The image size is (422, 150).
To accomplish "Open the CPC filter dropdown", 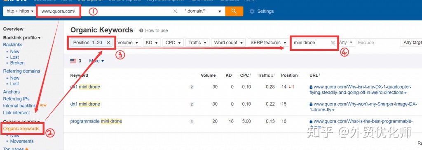I will 173,43.
